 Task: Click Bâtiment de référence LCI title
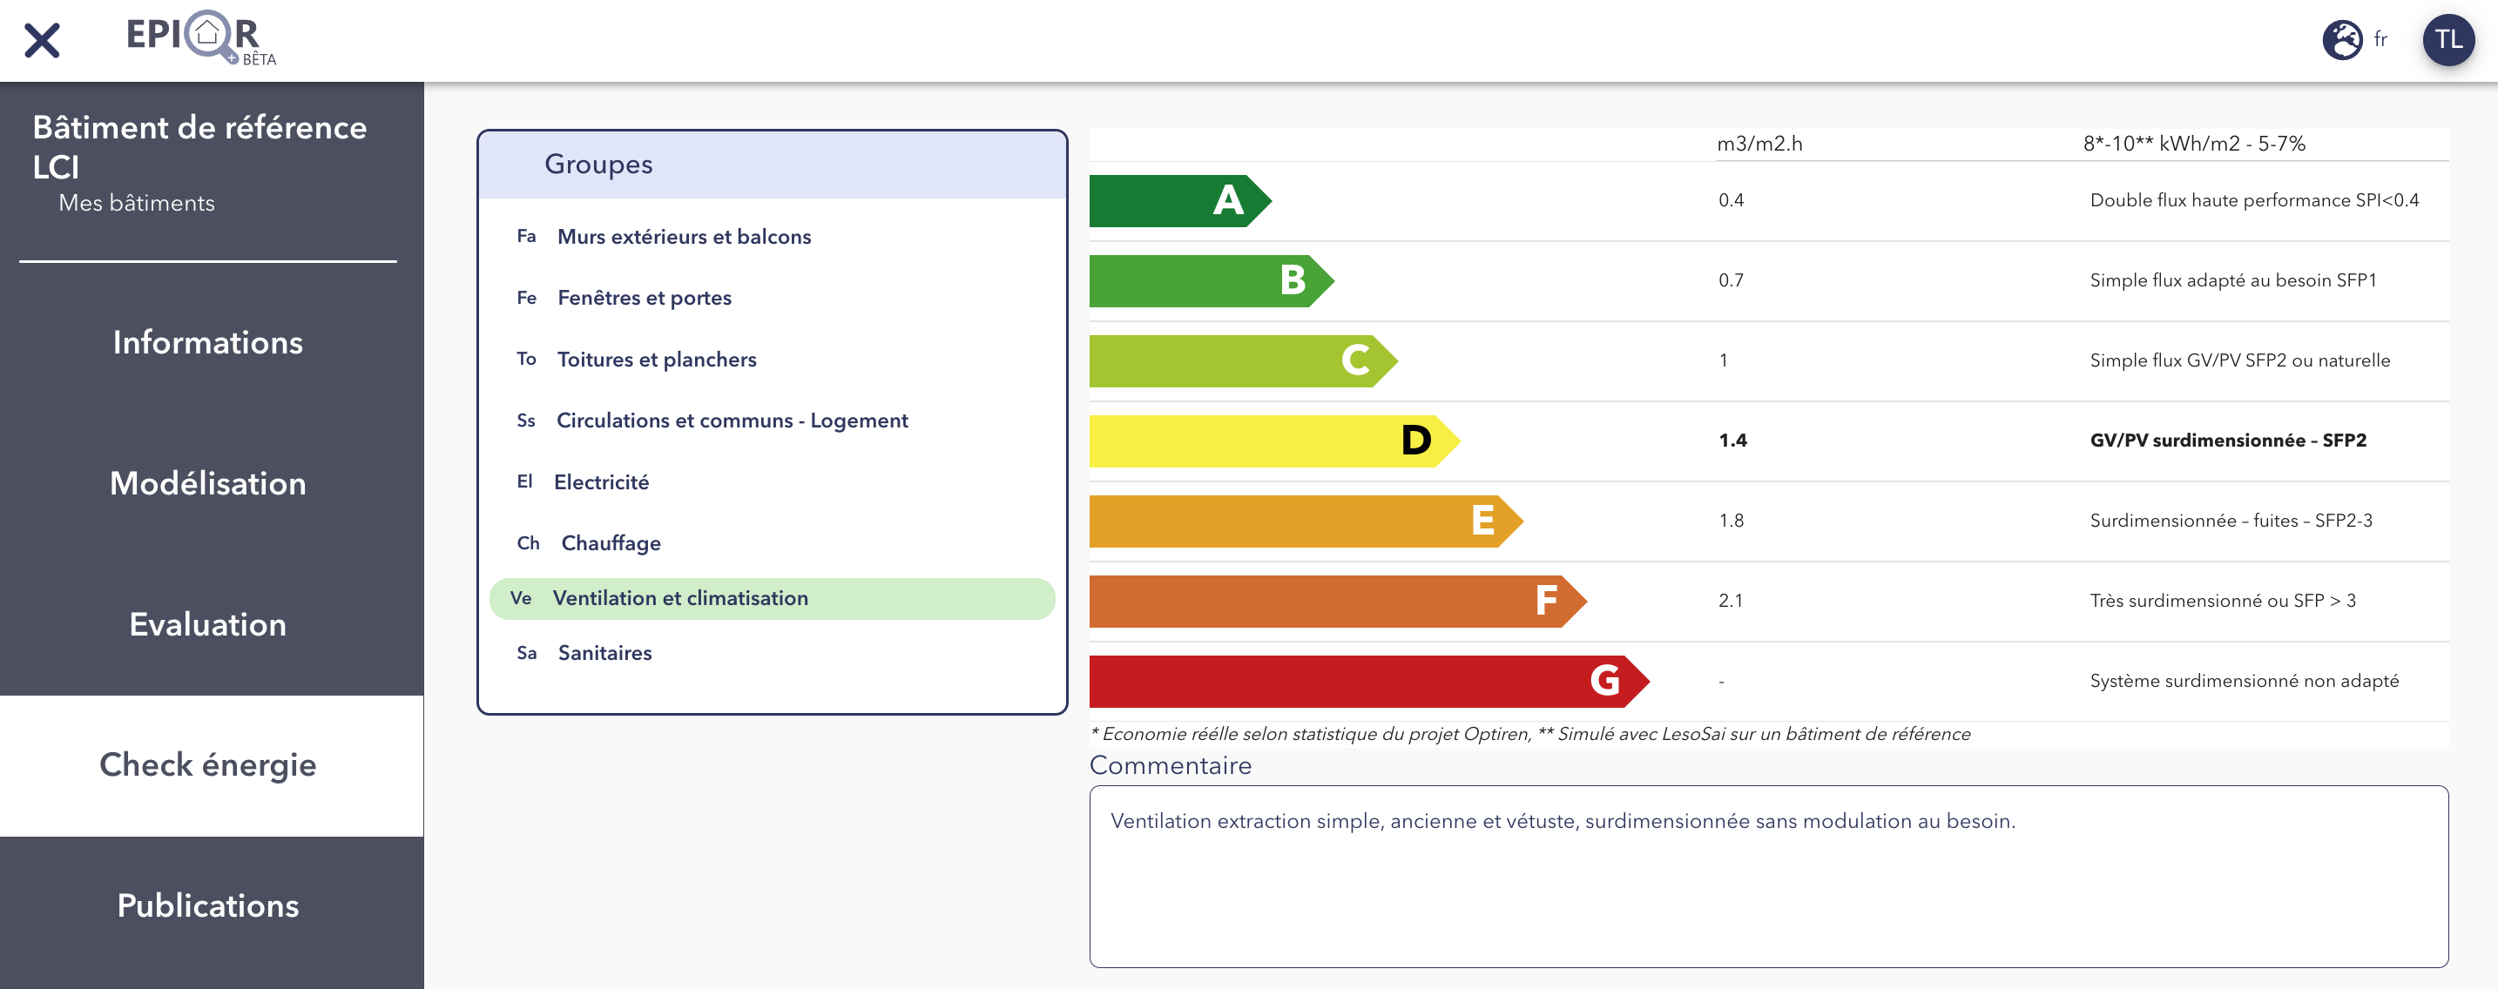click(199, 147)
